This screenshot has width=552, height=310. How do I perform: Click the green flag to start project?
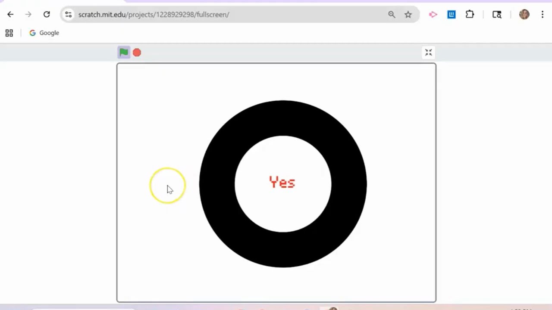pyautogui.click(x=124, y=53)
